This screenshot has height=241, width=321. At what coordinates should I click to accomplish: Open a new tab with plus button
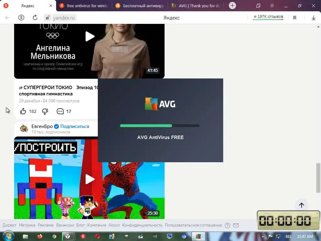232,6
